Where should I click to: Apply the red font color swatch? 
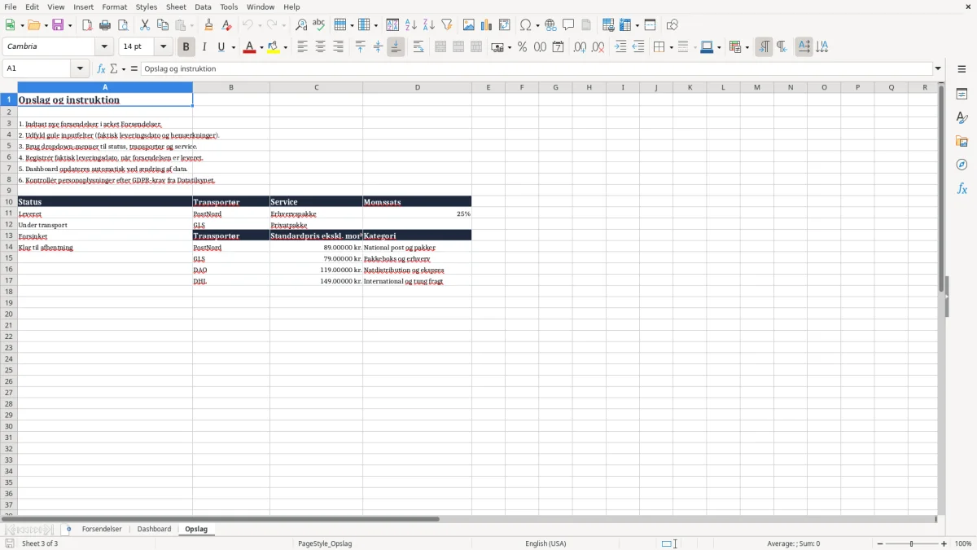pyautogui.click(x=249, y=47)
